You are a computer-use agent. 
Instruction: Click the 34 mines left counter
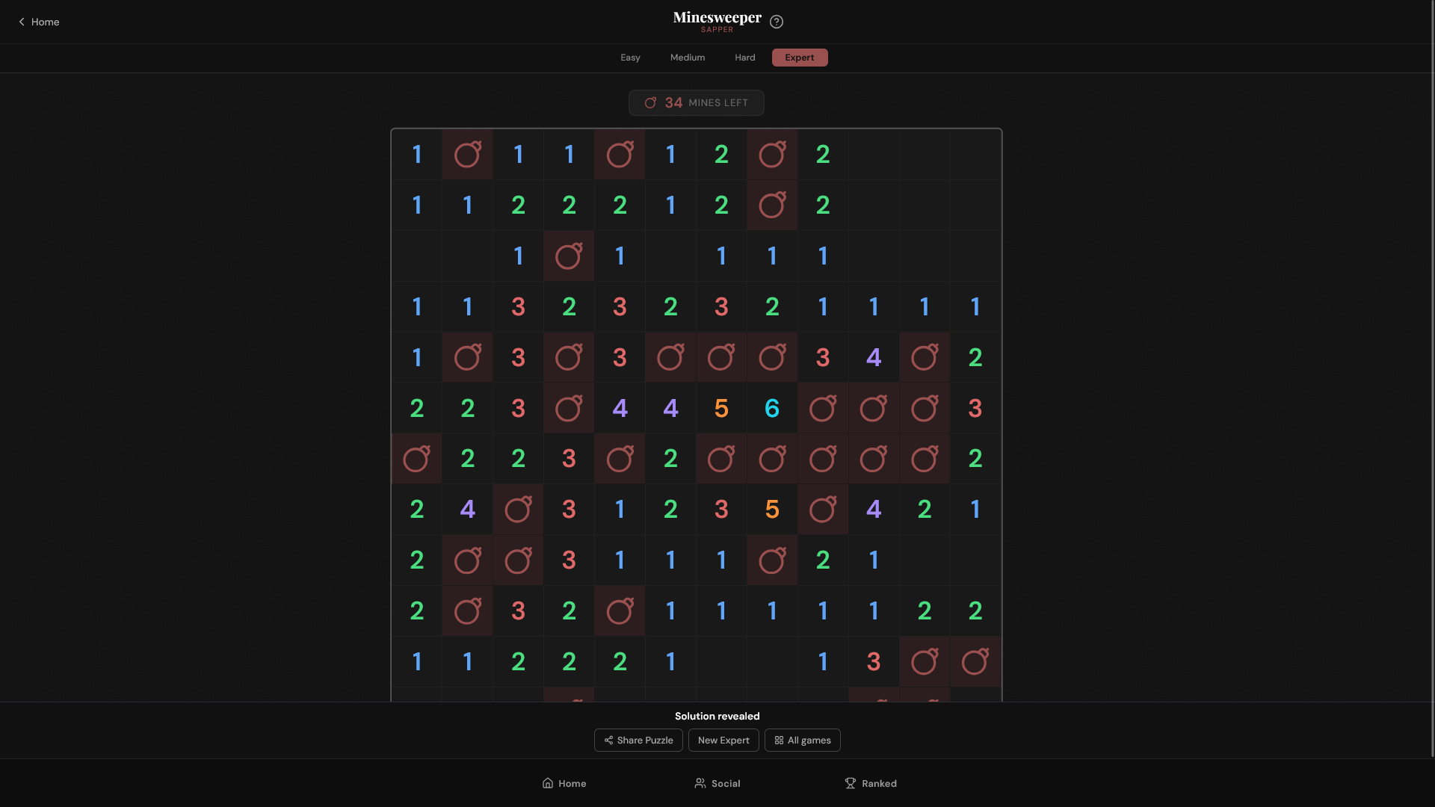click(x=696, y=102)
